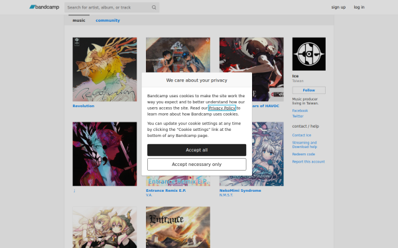Open the semicolon album cover art
This screenshot has height=248, width=398.
click(105, 154)
